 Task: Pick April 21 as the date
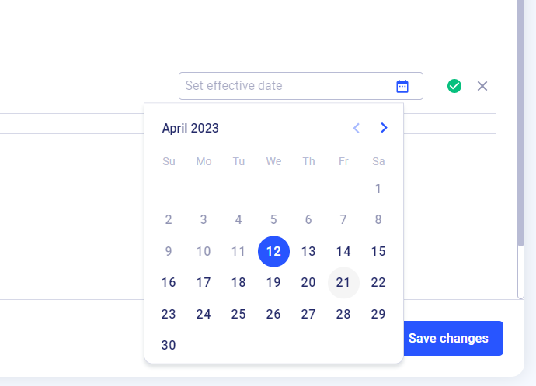point(343,283)
